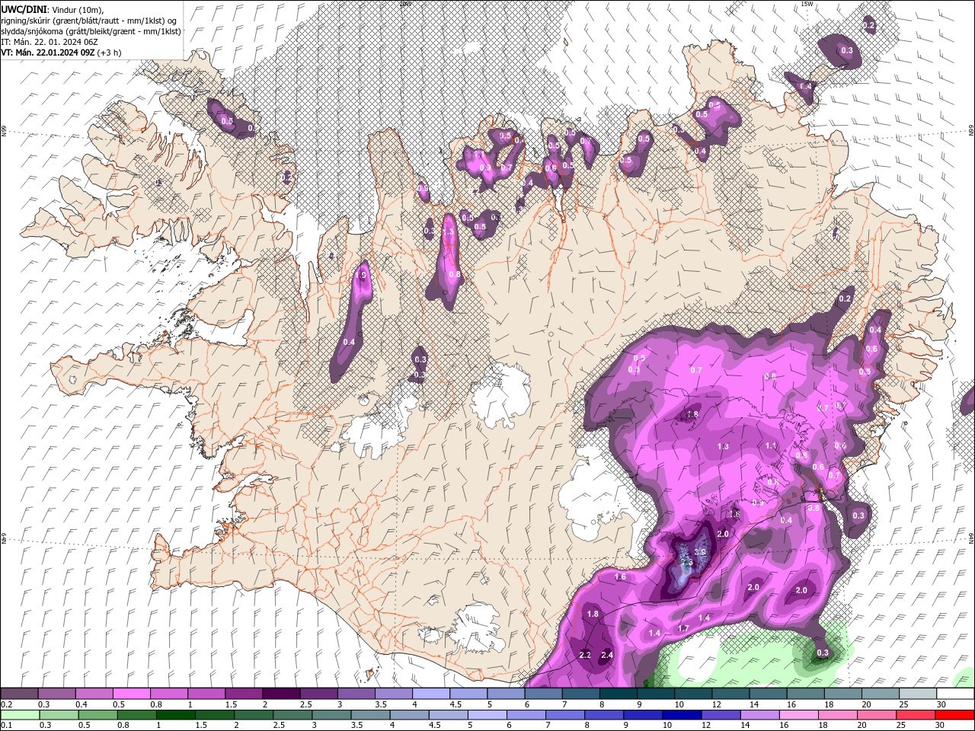Click the bright red swatch ending the lower legend

(954, 715)
